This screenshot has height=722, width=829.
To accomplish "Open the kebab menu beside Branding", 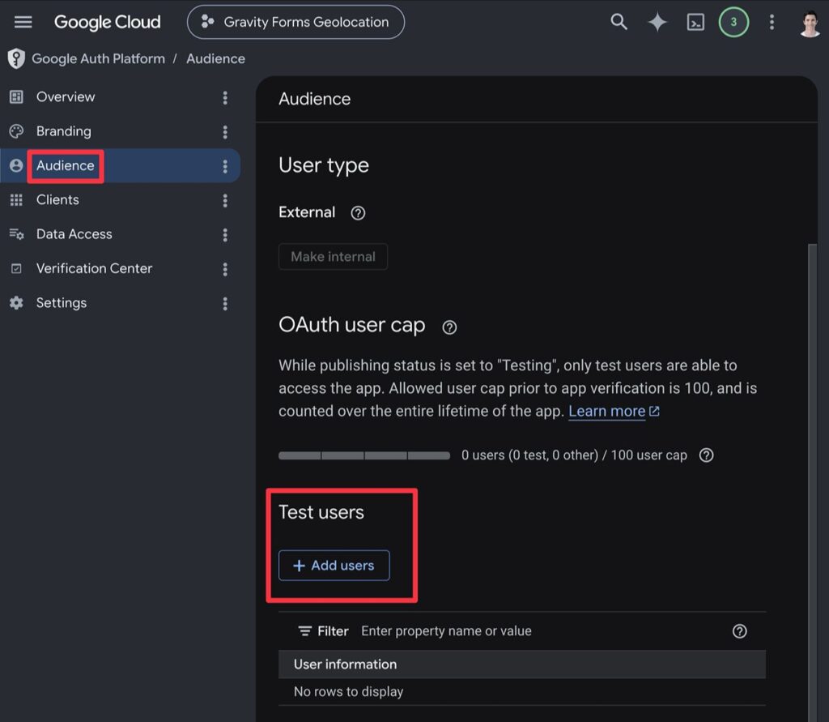I will click(x=225, y=132).
